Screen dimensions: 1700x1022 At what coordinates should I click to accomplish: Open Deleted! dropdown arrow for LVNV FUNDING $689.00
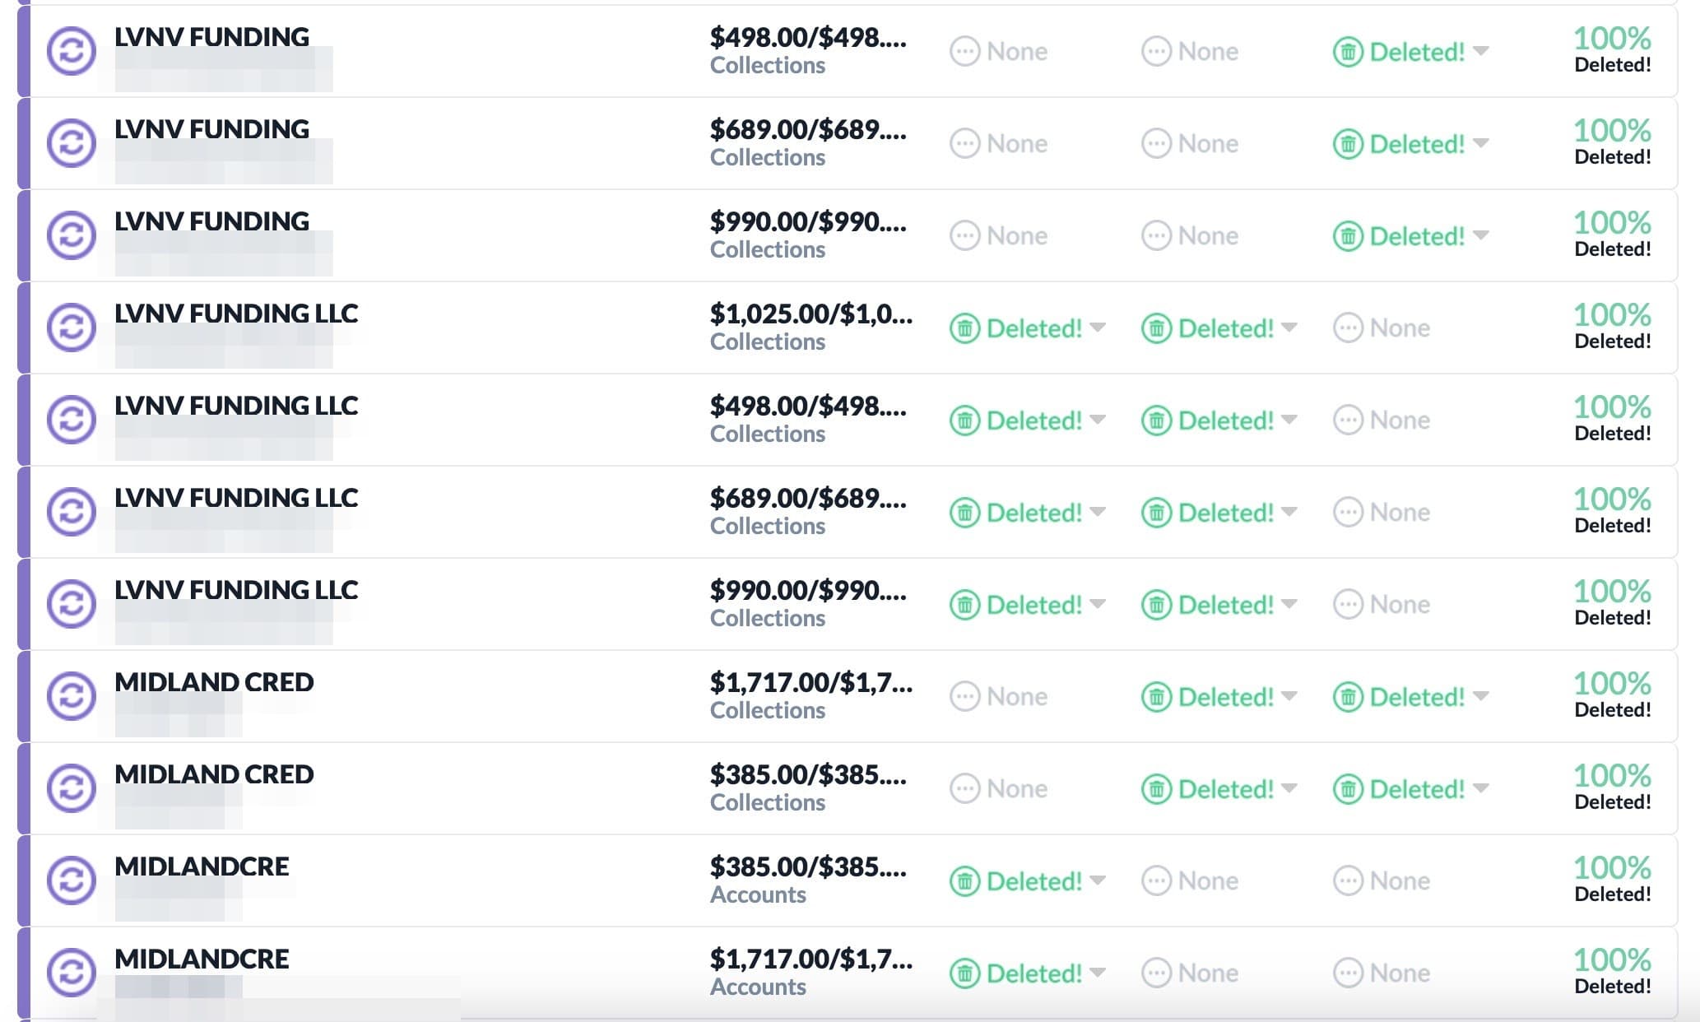[1481, 143]
